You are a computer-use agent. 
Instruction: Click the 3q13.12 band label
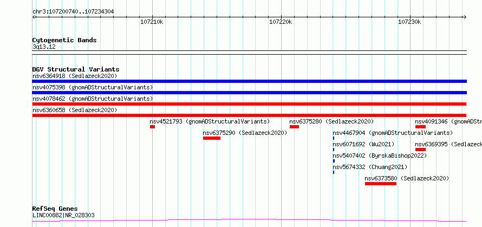pyautogui.click(x=44, y=47)
